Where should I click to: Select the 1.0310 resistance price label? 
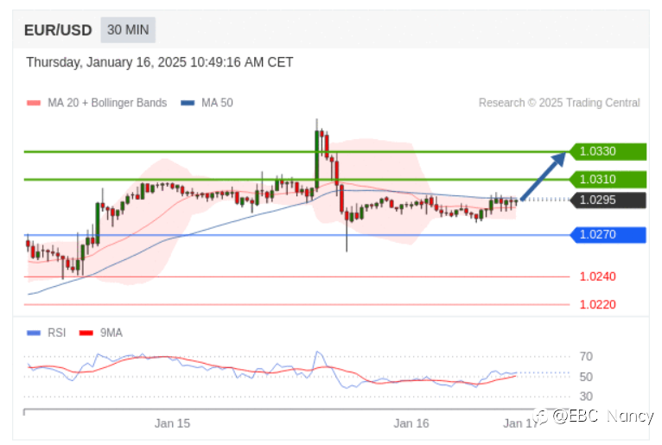coord(608,180)
